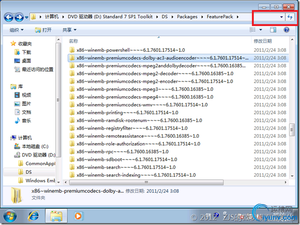Click DVD 驱动器 (D:) breadcrumb segment
The image size is (300, 225).
click(110, 17)
